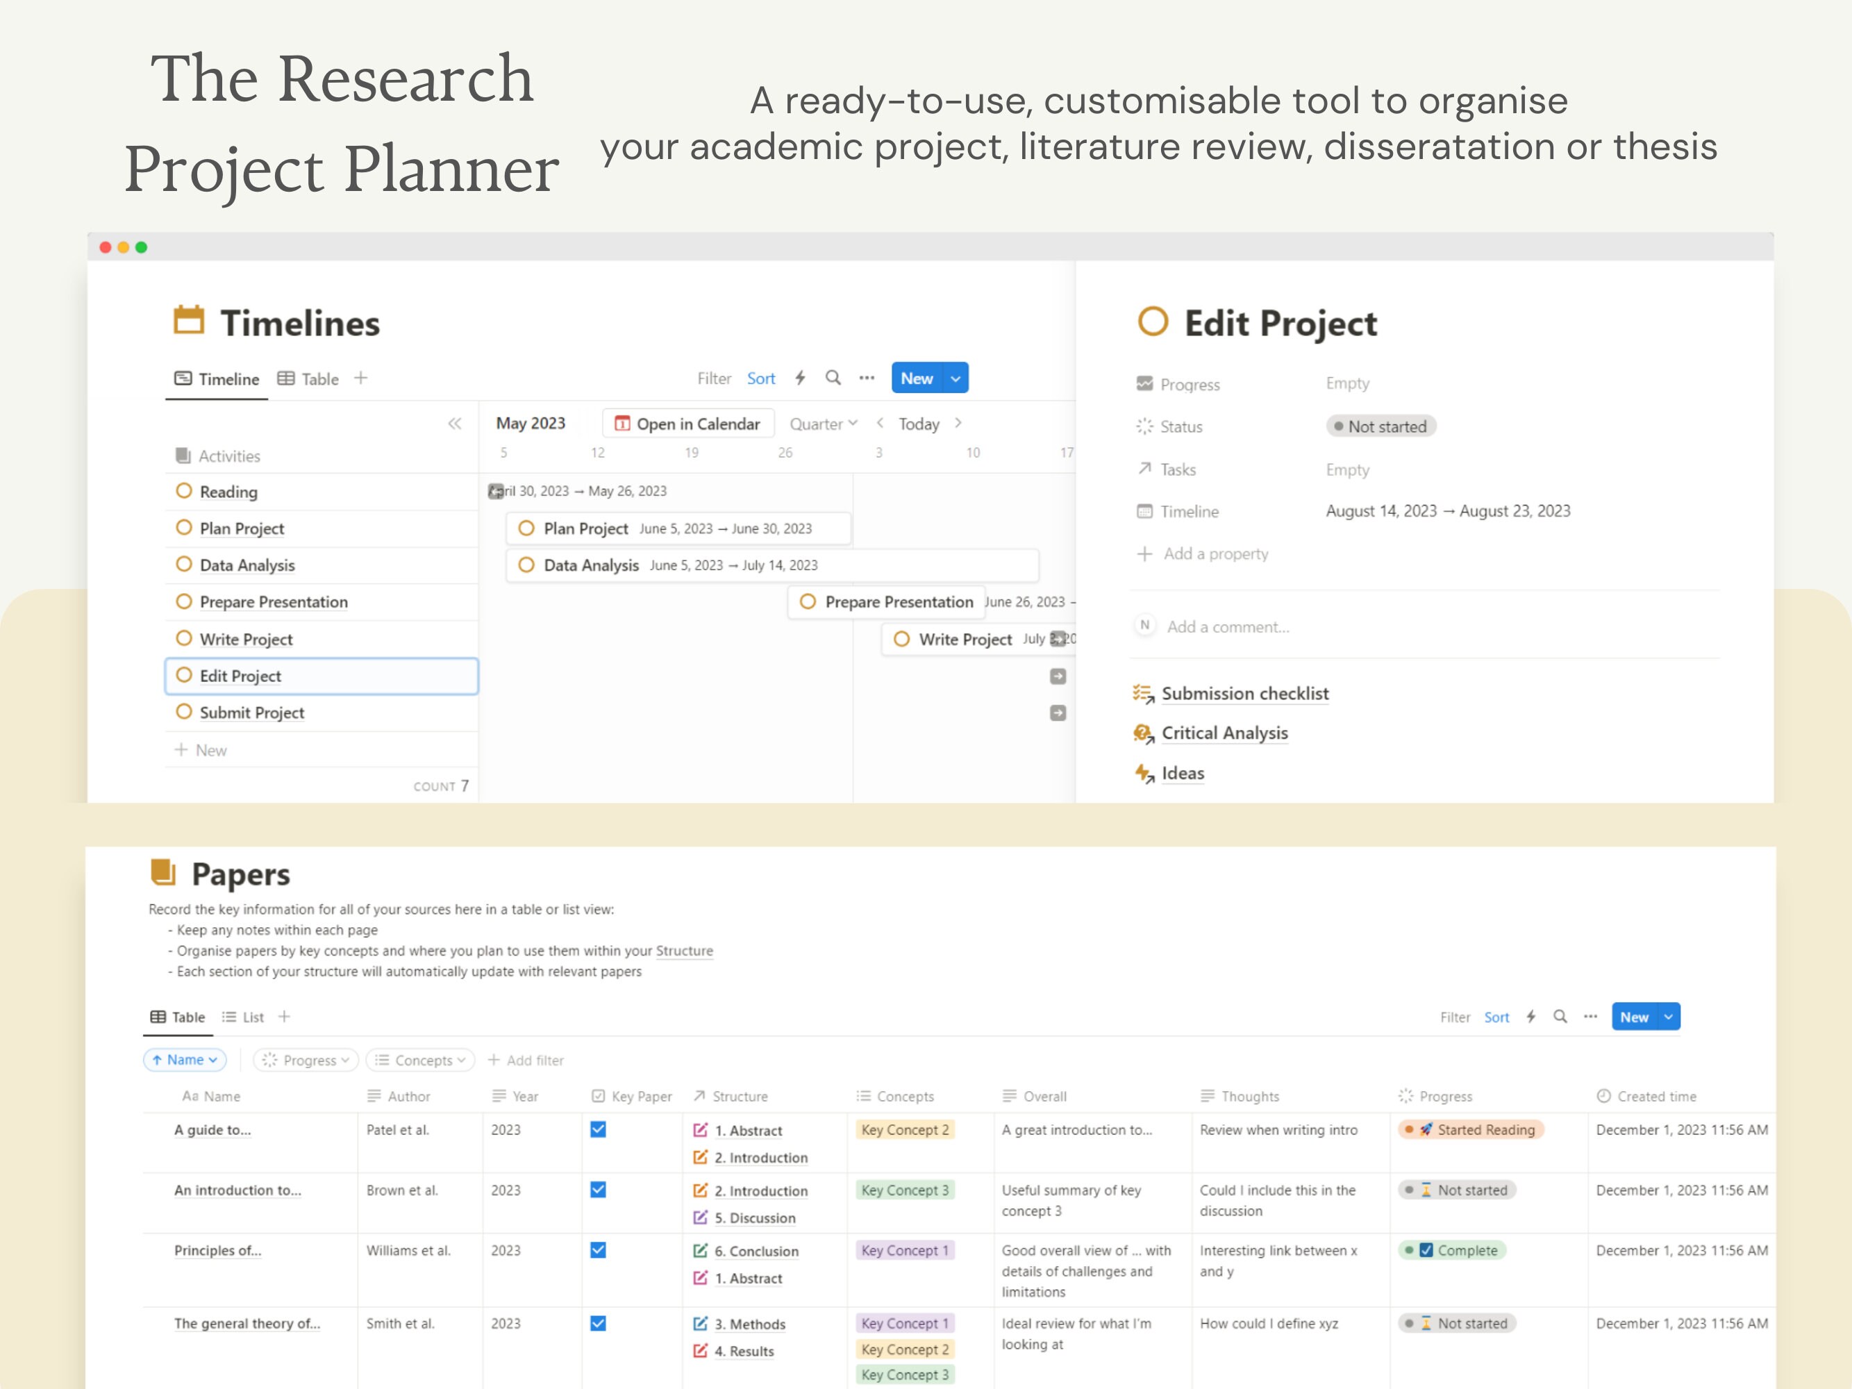Open the Critical Analysis page link

click(1225, 733)
